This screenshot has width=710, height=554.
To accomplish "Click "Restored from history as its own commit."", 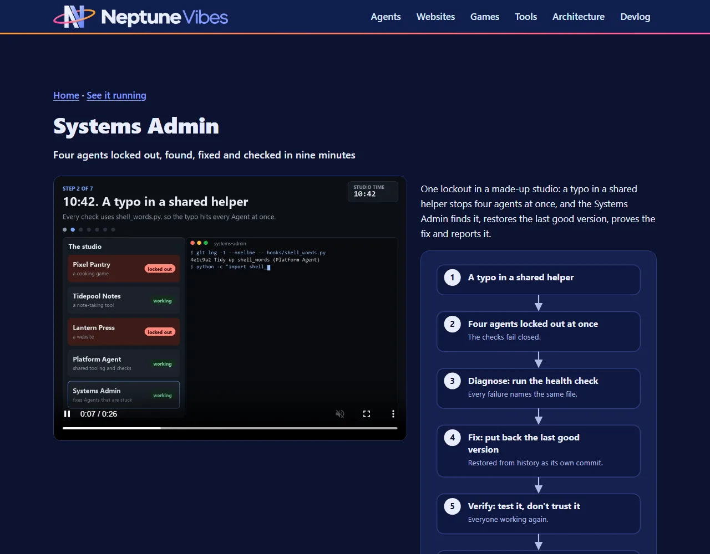I will [x=535, y=463].
